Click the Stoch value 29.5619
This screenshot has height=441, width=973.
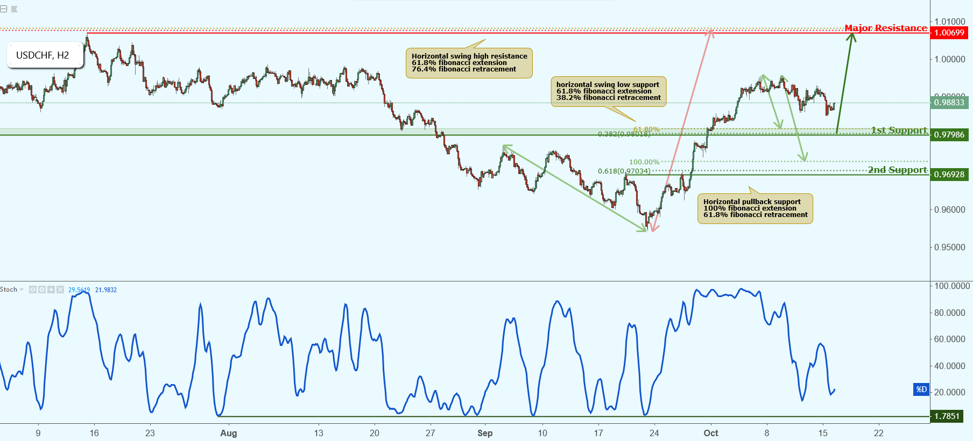pos(79,290)
